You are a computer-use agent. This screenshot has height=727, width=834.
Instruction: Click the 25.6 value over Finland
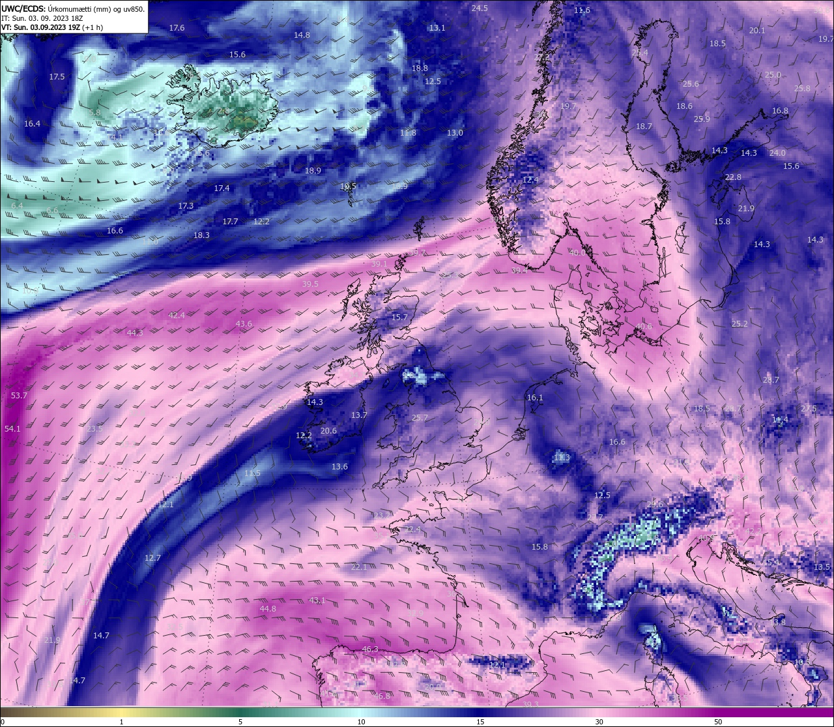691,84
